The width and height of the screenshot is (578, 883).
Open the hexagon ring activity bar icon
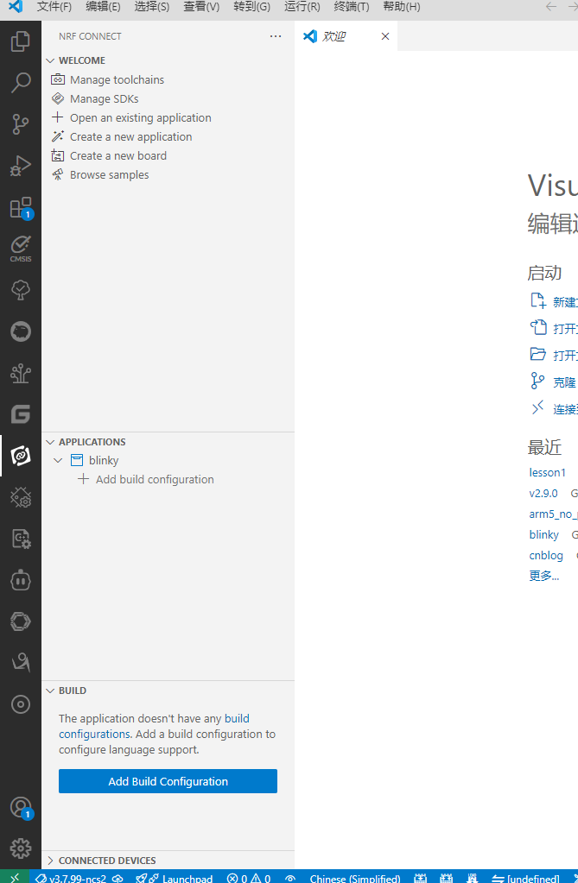(20, 621)
